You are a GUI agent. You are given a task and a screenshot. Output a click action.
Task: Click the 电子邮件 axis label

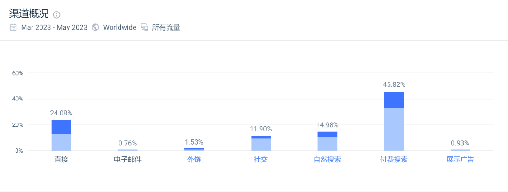pyautogui.click(x=127, y=160)
